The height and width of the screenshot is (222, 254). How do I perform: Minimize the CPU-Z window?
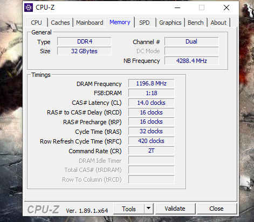pos(177,8)
